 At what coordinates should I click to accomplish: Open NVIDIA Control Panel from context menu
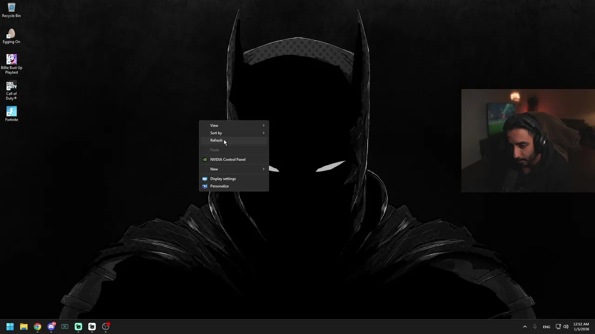234,160
